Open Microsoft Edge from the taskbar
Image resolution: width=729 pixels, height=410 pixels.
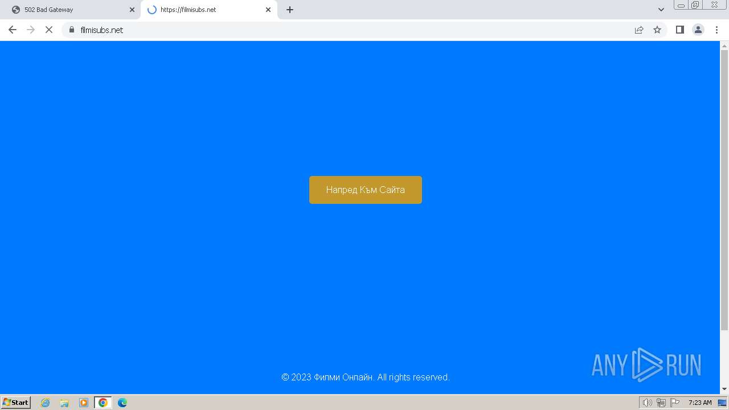click(x=122, y=403)
